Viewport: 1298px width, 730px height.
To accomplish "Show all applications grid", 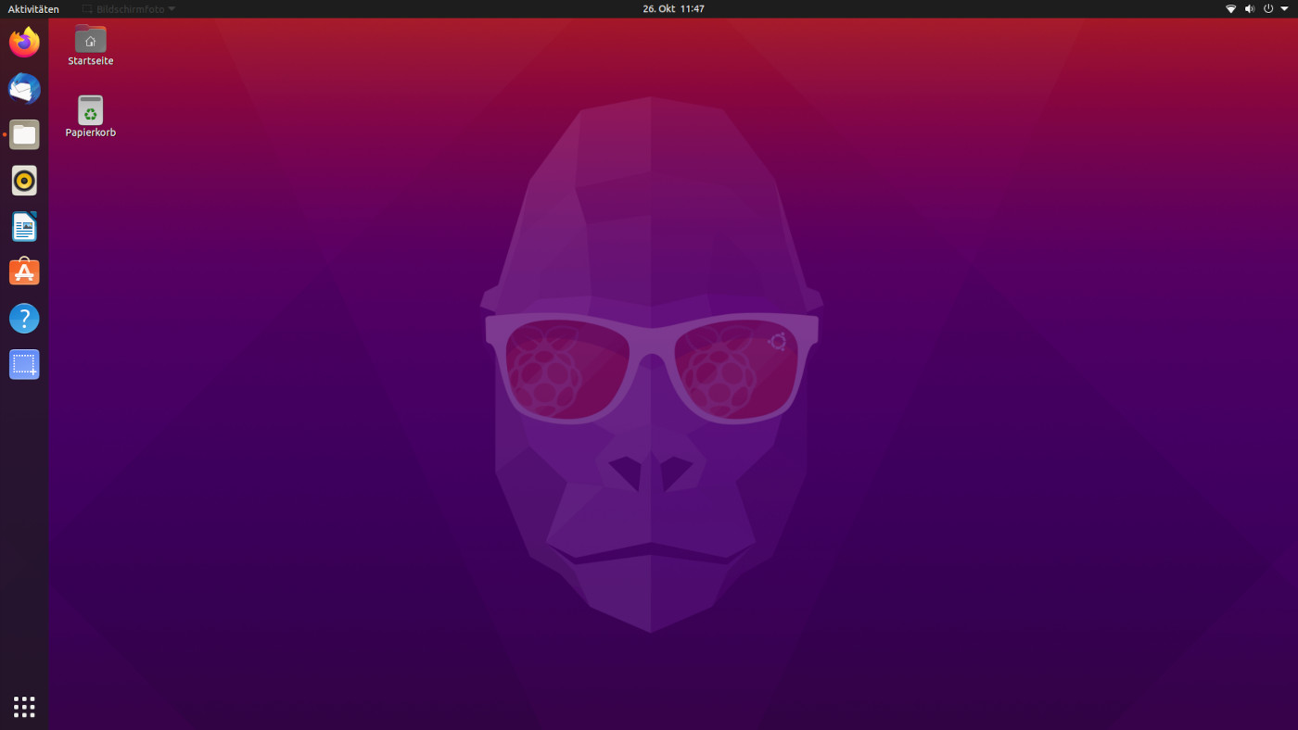I will pyautogui.click(x=24, y=707).
